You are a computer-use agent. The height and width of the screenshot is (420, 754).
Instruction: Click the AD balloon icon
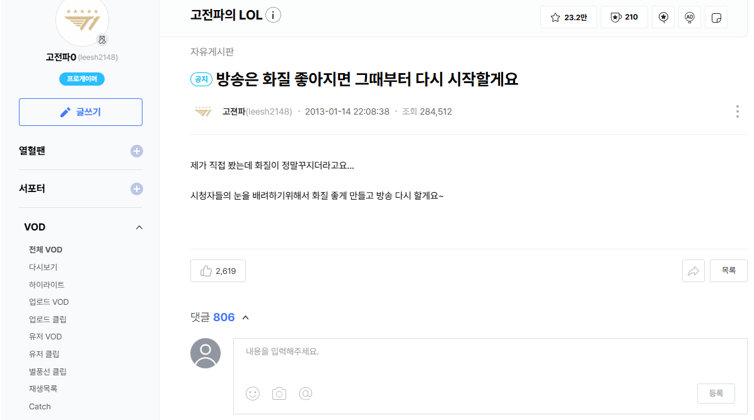(x=690, y=17)
